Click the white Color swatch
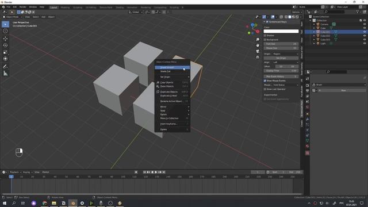The width and height of the screenshot is (368, 207). click(281, 31)
